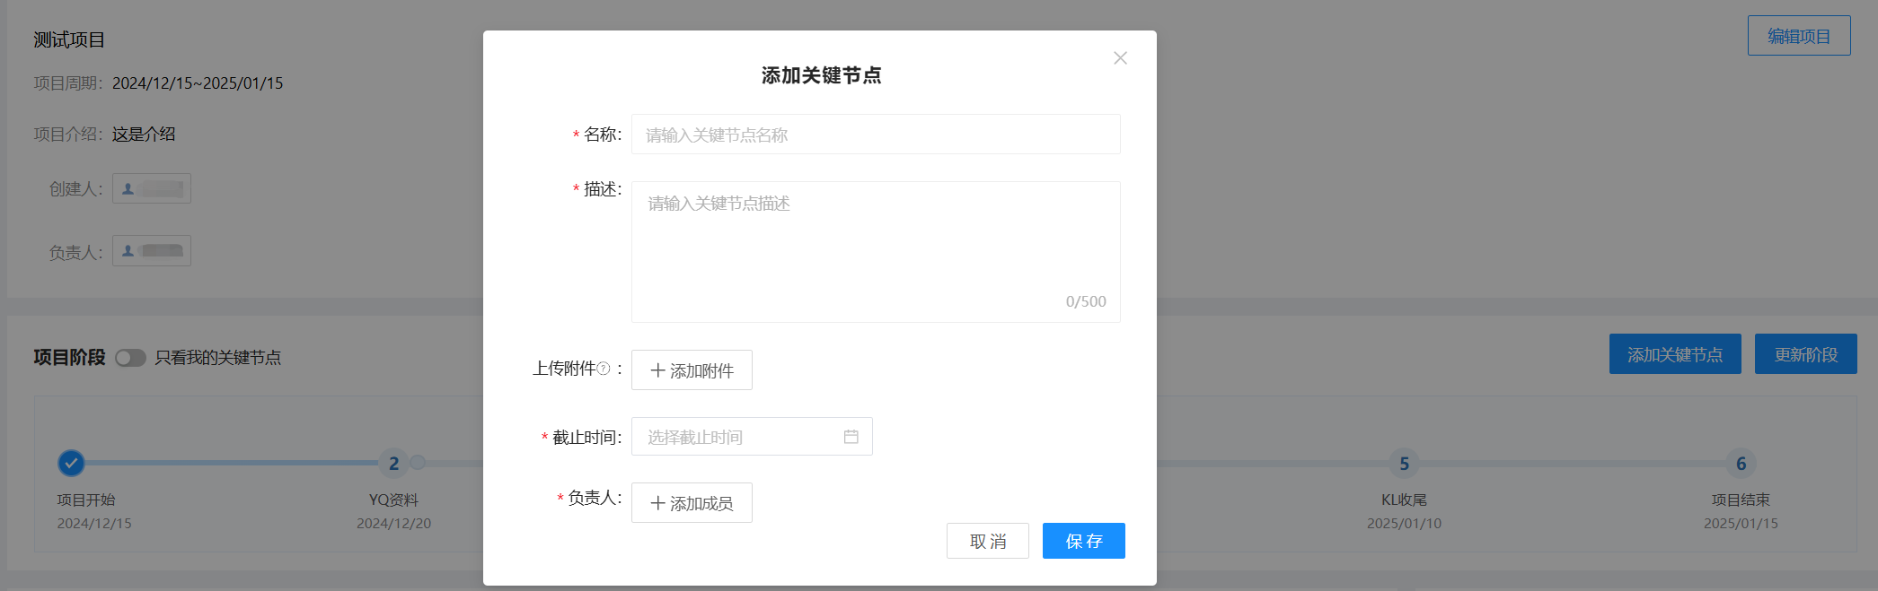Close the 添加关键节点 dialog with X
The height and width of the screenshot is (591, 1878).
coord(1120,58)
